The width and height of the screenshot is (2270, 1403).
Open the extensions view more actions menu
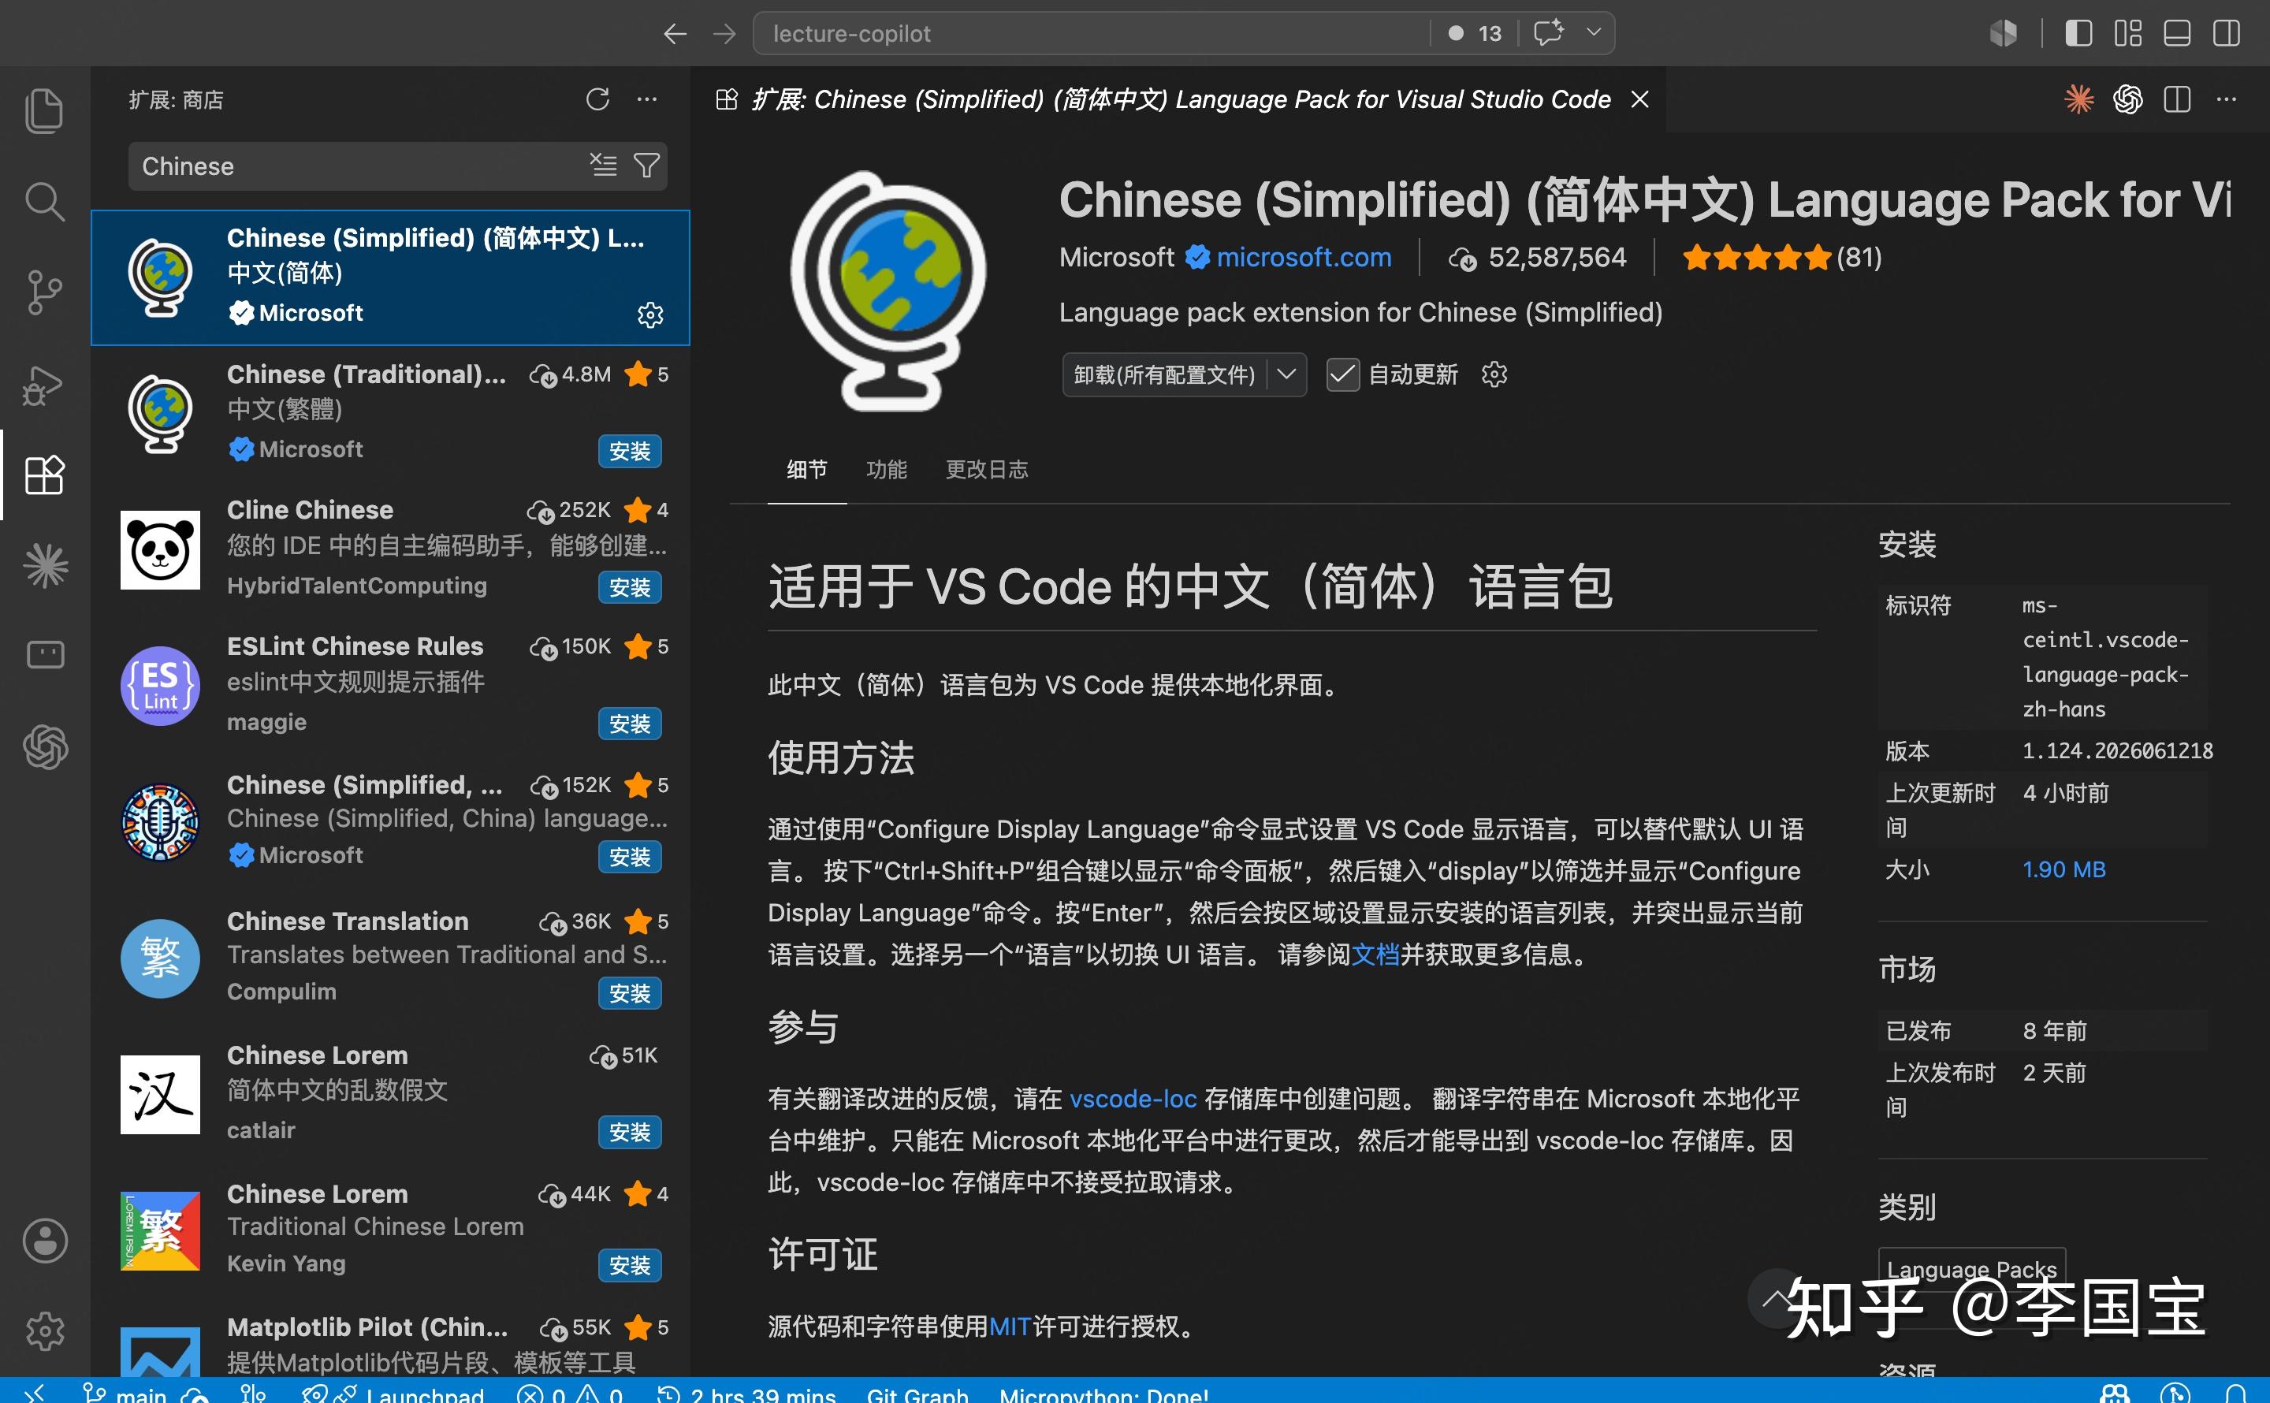(x=648, y=99)
